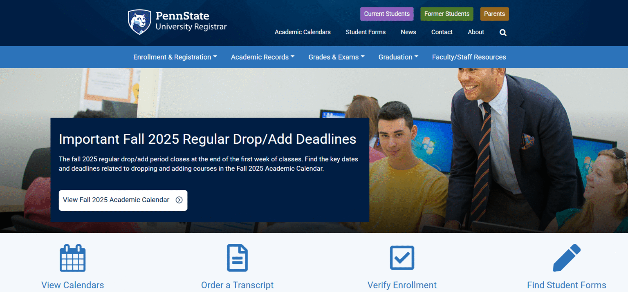The width and height of the screenshot is (628, 292).
Task: Select the checkmark icon above Verify Enrollment
Action: click(402, 258)
